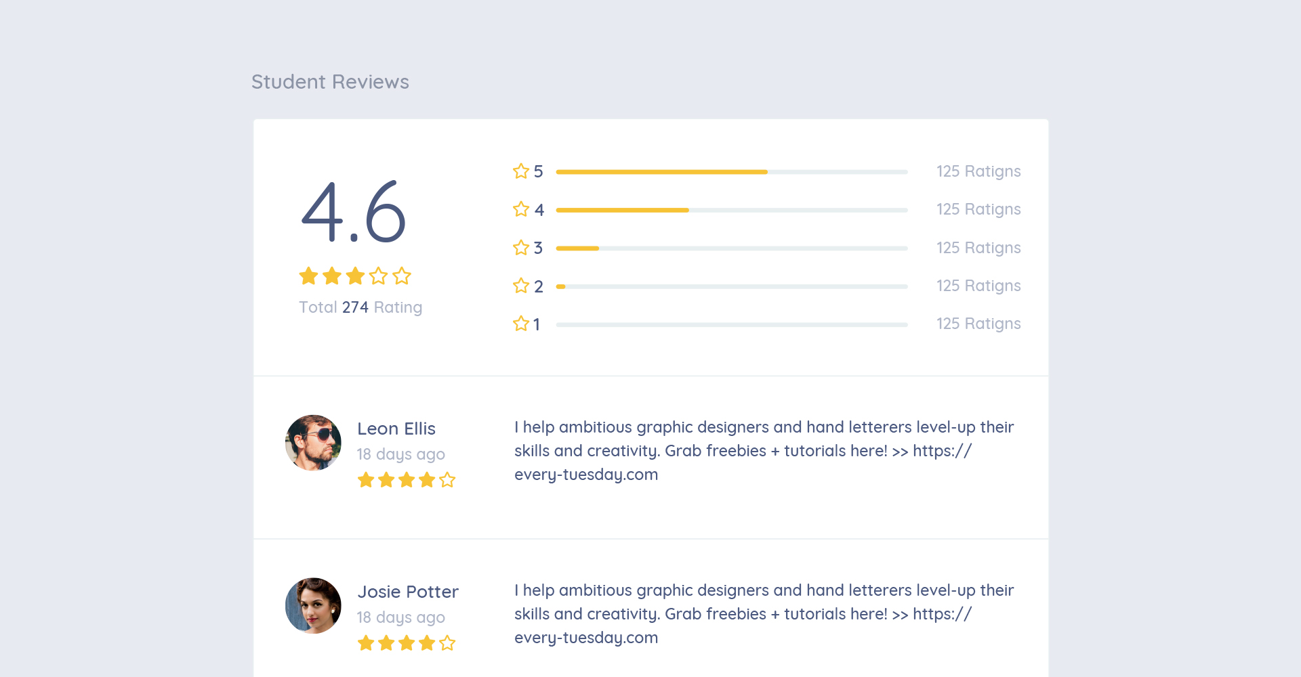The width and height of the screenshot is (1301, 677).
Task: Select the star icon beside rating 1
Action: [x=520, y=324]
